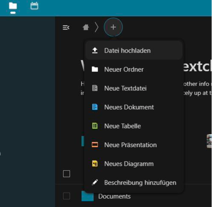Open the Documents folder thumbnail
Viewport: 212px width, 207px height.
[87, 196]
